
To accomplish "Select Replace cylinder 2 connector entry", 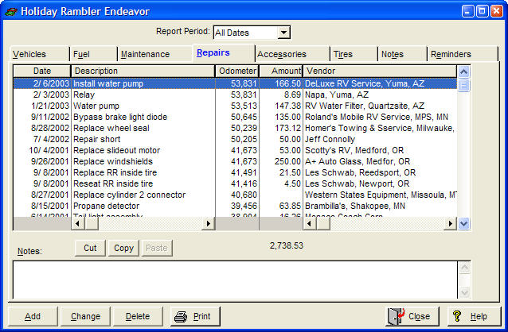I will [x=235, y=195].
